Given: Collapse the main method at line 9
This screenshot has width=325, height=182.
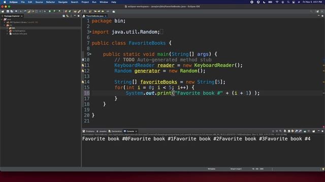Looking at the screenshot, I should [x=90, y=54].
